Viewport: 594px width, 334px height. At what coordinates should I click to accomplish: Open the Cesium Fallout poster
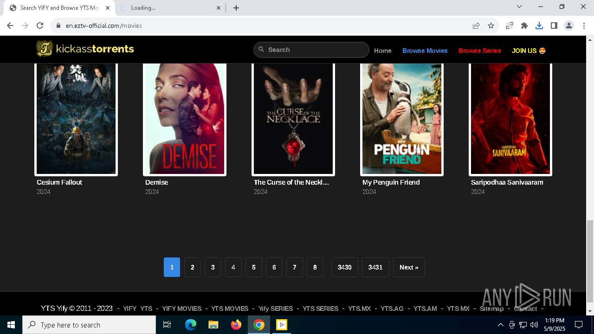(x=76, y=119)
